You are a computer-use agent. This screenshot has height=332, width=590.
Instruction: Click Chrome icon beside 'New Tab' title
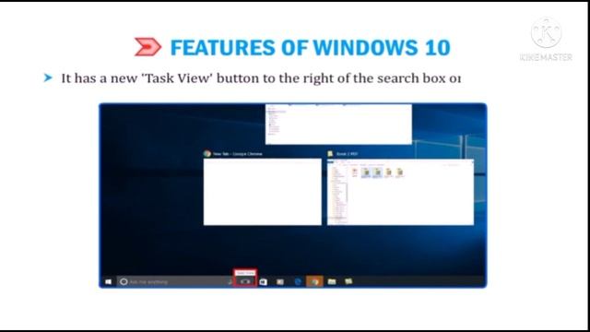point(206,154)
